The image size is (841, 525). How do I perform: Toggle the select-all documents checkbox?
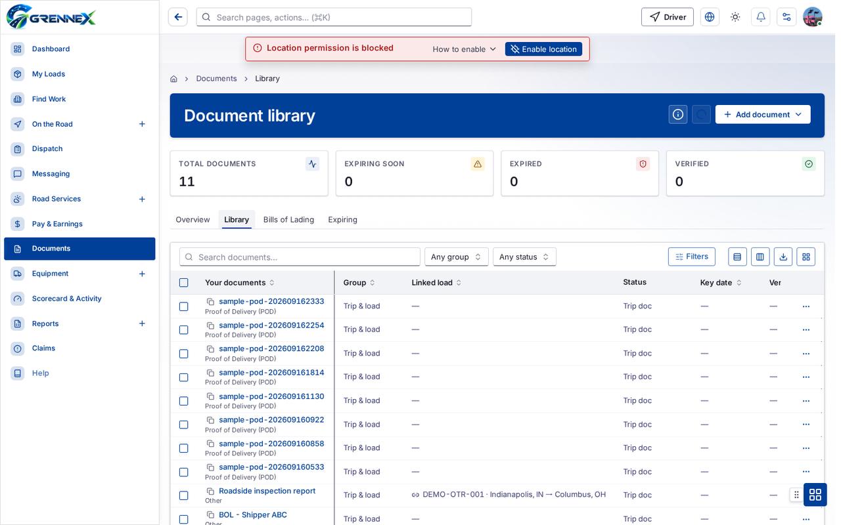(x=184, y=283)
